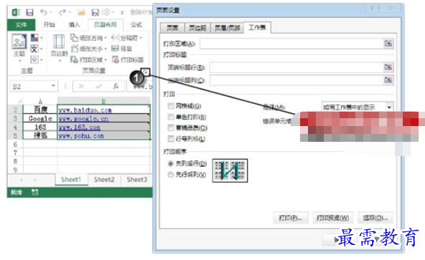Click the formula bar Cancel X icon
The height and width of the screenshot is (260, 425).
pyautogui.click(x=81, y=86)
